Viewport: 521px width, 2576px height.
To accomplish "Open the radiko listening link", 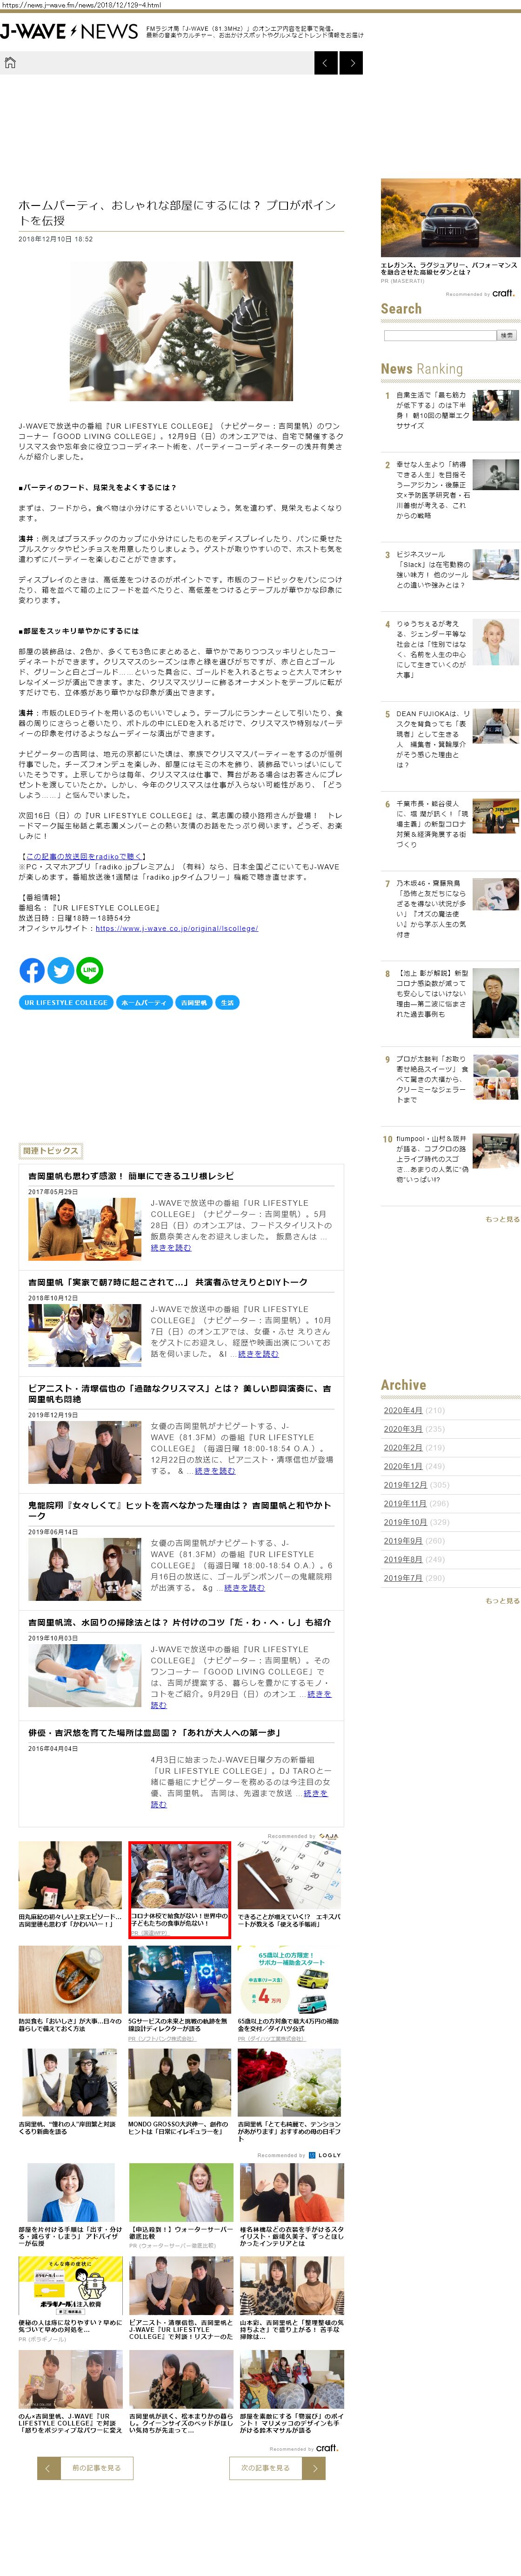I will (x=84, y=856).
